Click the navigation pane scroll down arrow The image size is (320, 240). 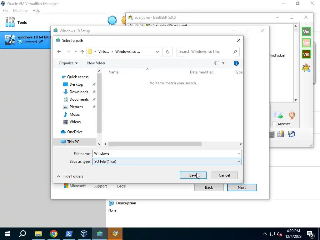99,144
